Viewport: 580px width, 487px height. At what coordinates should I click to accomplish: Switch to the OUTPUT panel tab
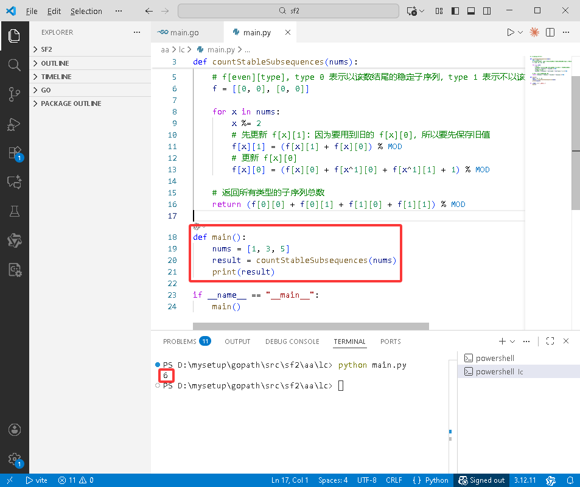click(237, 341)
